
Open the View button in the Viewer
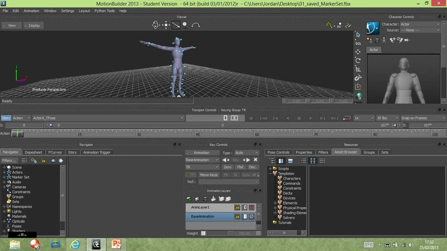click(x=11, y=25)
